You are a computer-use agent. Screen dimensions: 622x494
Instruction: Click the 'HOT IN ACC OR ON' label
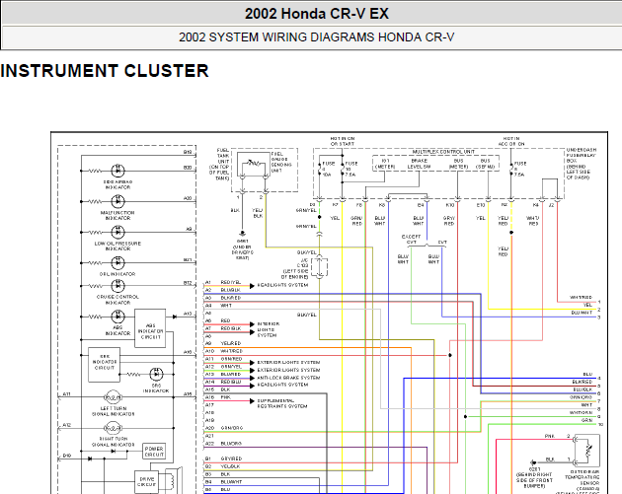(x=511, y=141)
